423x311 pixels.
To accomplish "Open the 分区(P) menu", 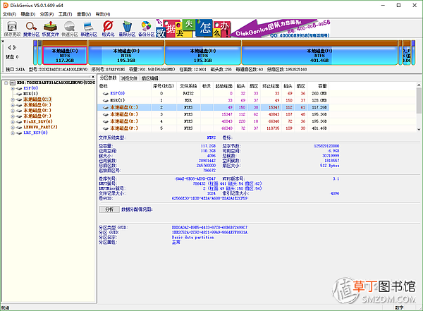I will click(47, 14).
